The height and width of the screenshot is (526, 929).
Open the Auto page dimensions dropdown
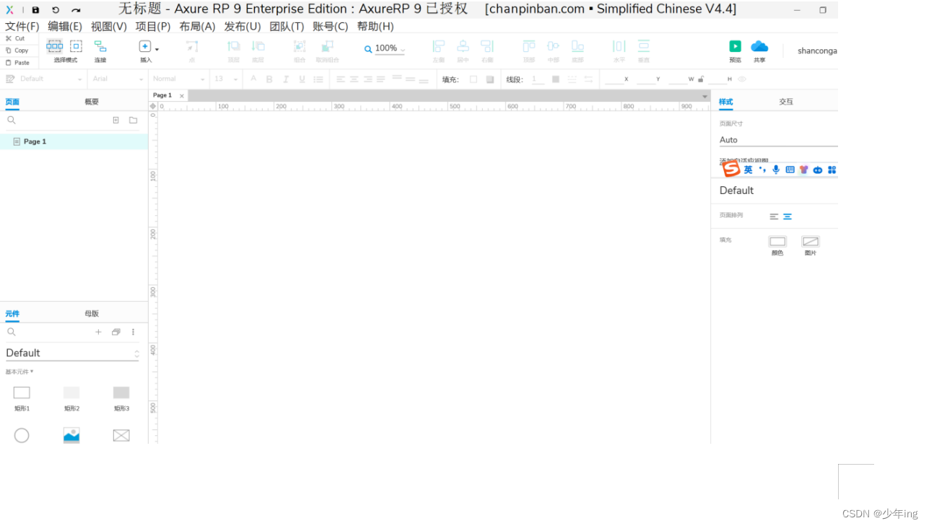click(779, 140)
